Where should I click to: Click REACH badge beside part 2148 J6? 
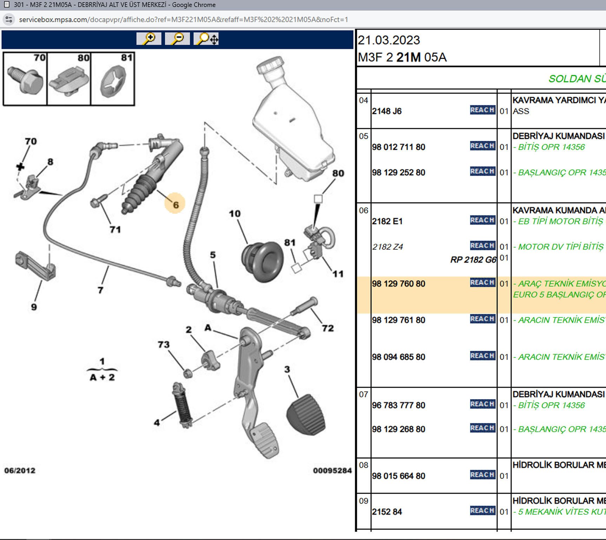(x=482, y=110)
